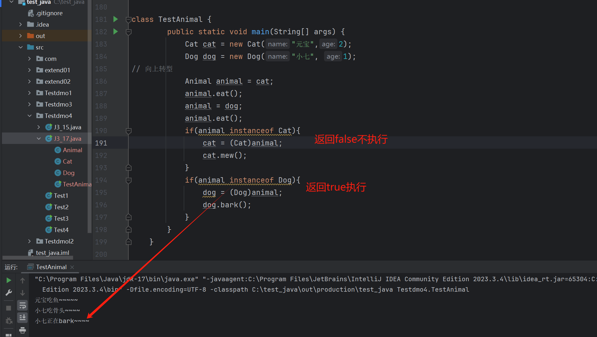This screenshot has width=597, height=337.
Task: Expand the Testdmo1 package
Action: click(30, 93)
